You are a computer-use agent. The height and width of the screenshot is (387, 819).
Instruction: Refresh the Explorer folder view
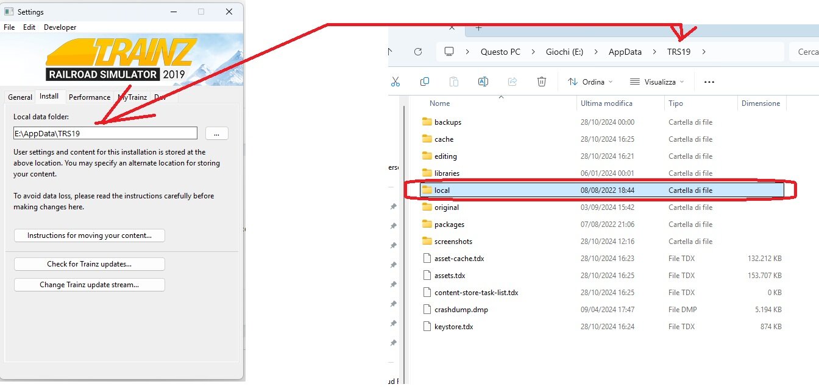pyautogui.click(x=418, y=52)
